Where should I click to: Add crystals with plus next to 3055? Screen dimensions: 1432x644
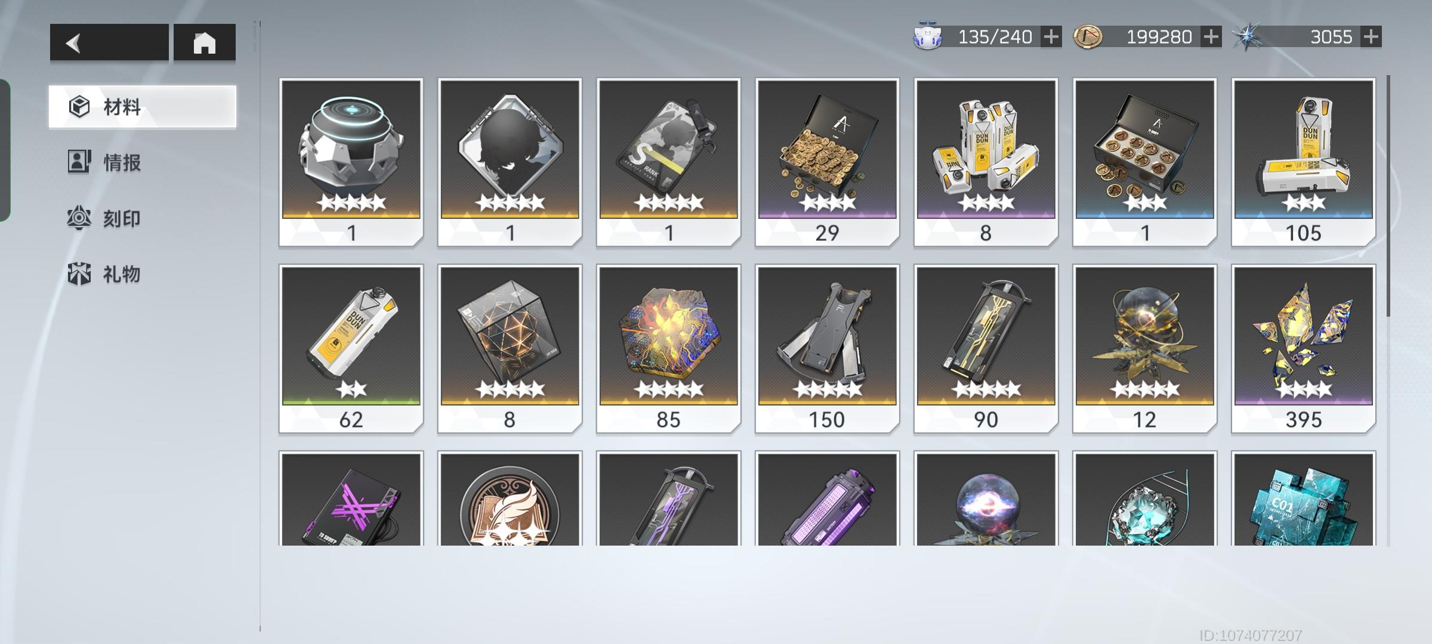click(1371, 37)
